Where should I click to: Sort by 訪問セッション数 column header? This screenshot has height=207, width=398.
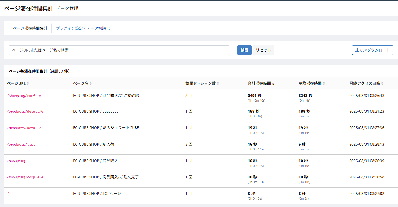[x=202, y=84]
